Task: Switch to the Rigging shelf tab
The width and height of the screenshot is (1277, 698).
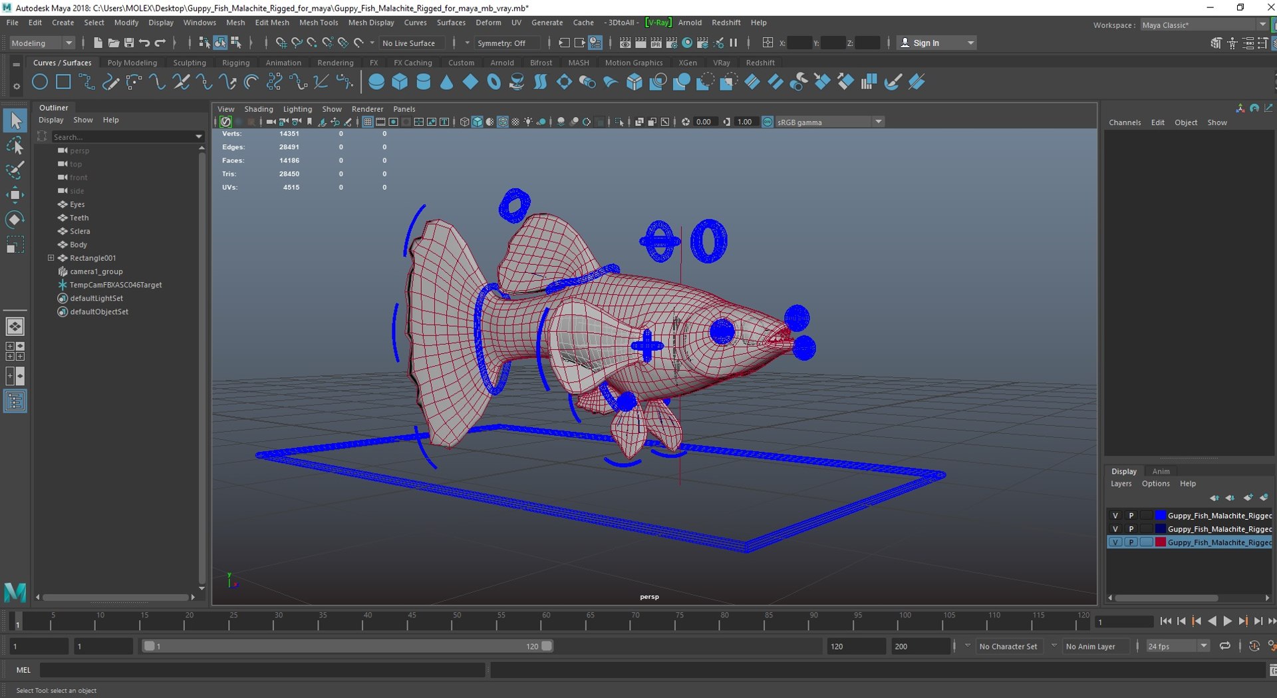Action: (x=236, y=63)
